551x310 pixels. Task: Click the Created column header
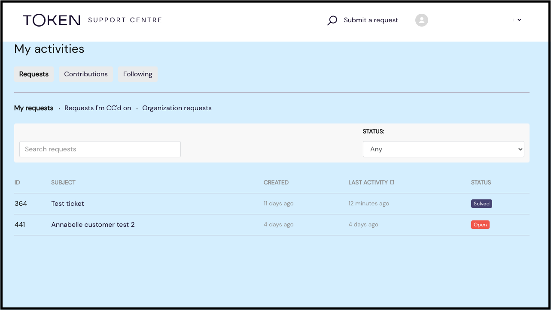coord(276,182)
